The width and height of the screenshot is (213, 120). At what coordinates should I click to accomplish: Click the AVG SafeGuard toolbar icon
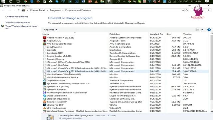[44, 44]
